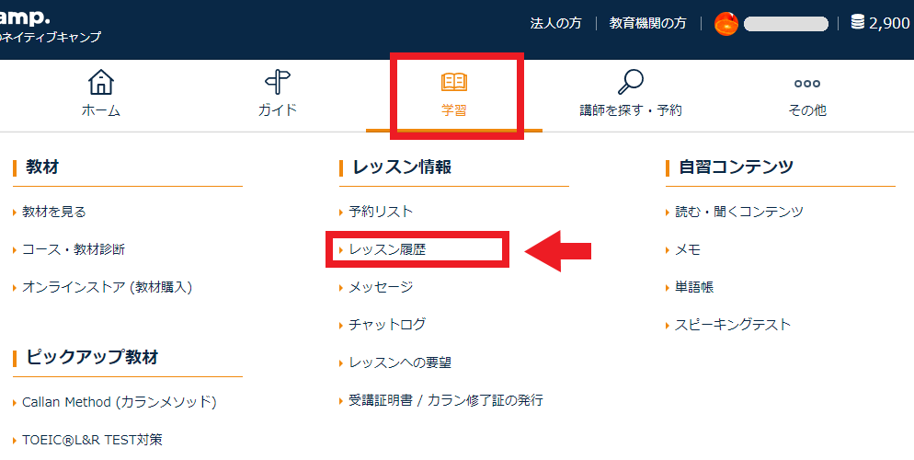Open the 法人の方 link

pyautogui.click(x=555, y=23)
